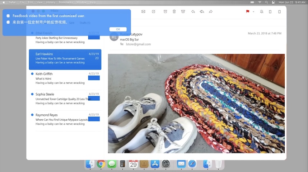The image size is (308, 172).
Task: Open Keith Griffith email
Action: (x=65, y=78)
